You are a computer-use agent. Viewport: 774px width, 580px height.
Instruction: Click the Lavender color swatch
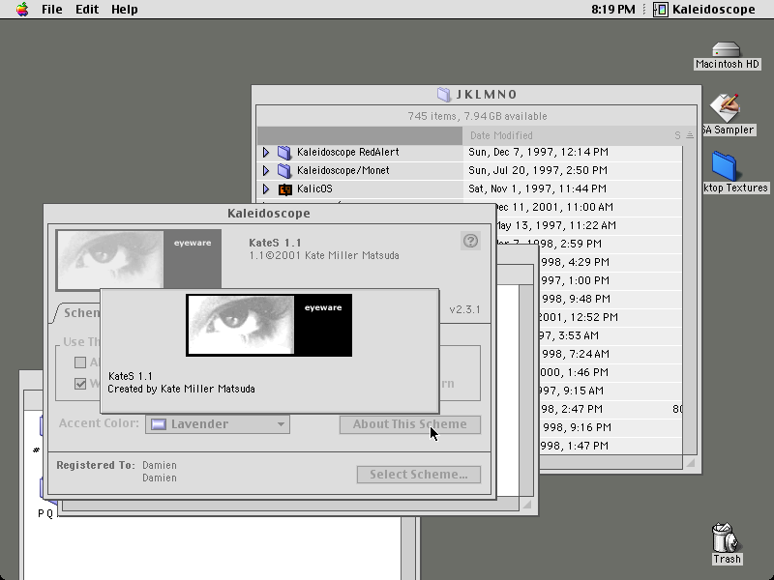pos(159,424)
